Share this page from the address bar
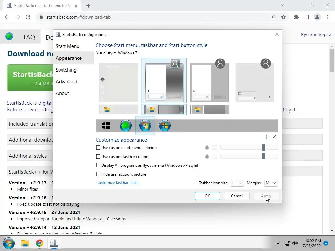The image size is (335, 251). coord(273,17)
